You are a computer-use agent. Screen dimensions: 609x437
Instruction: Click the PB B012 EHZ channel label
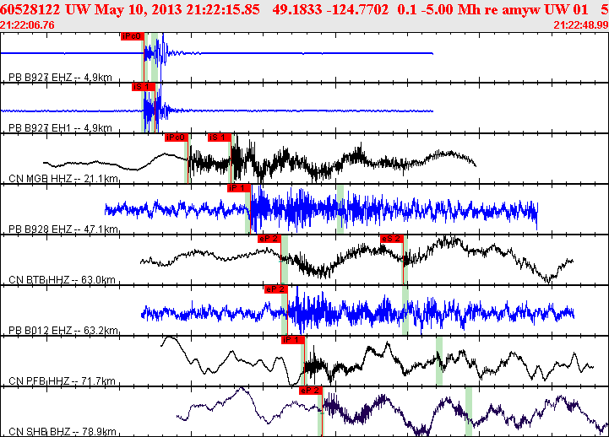63,331
